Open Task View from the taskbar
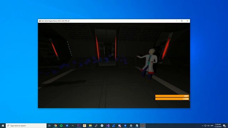This screenshot has height=128, width=228. (x=50, y=126)
